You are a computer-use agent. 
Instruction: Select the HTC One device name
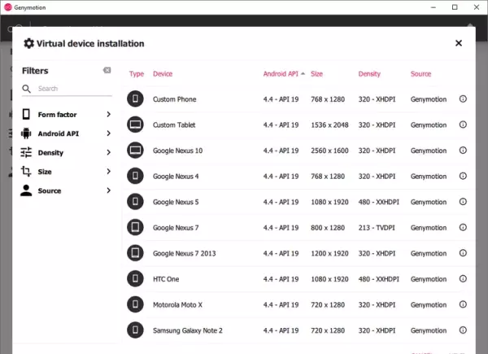166,279
